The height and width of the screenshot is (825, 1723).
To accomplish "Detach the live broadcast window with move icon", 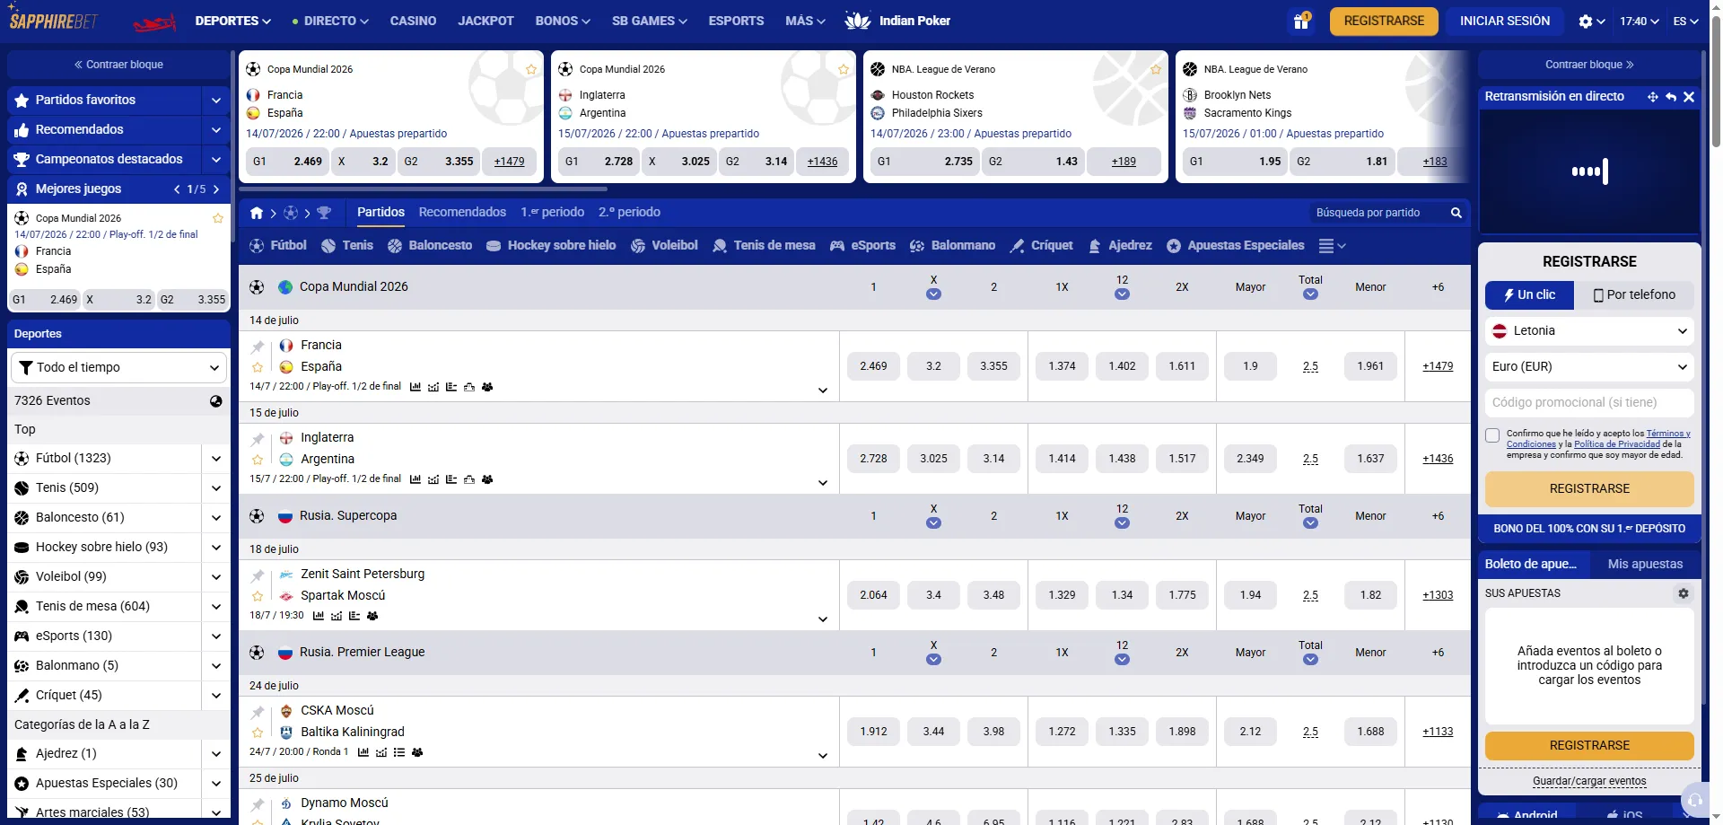I will (1652, 97).
